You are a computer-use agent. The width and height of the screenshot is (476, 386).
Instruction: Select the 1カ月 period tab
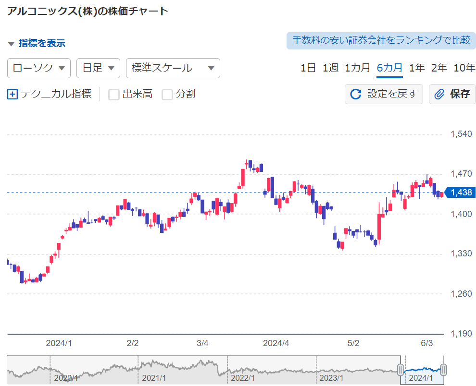click(x=357, y=68)
